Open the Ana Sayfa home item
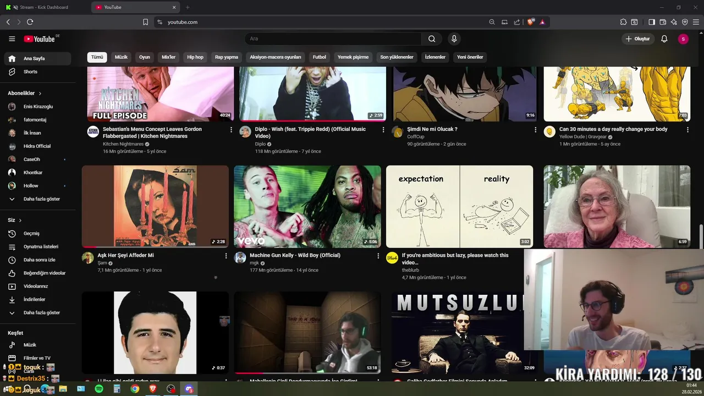Viewport: 704px width, 396px height. pyautogui.click(x=37, y=58)
